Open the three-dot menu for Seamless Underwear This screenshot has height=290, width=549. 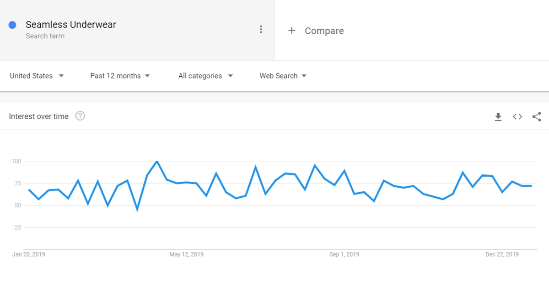tap(261, 30)
